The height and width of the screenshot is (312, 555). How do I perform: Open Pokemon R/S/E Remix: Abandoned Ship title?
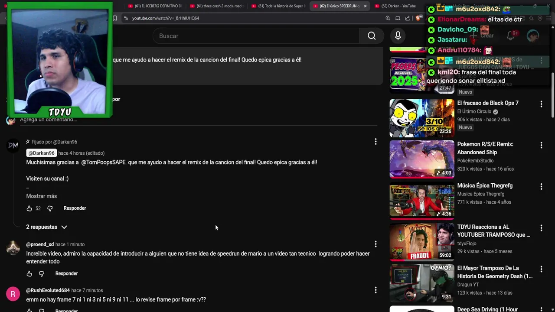click(x=485, y=148)
